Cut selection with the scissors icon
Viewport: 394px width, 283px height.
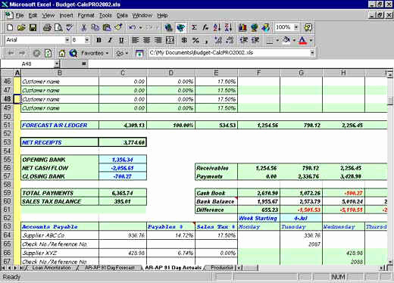(x=83, y=27)
